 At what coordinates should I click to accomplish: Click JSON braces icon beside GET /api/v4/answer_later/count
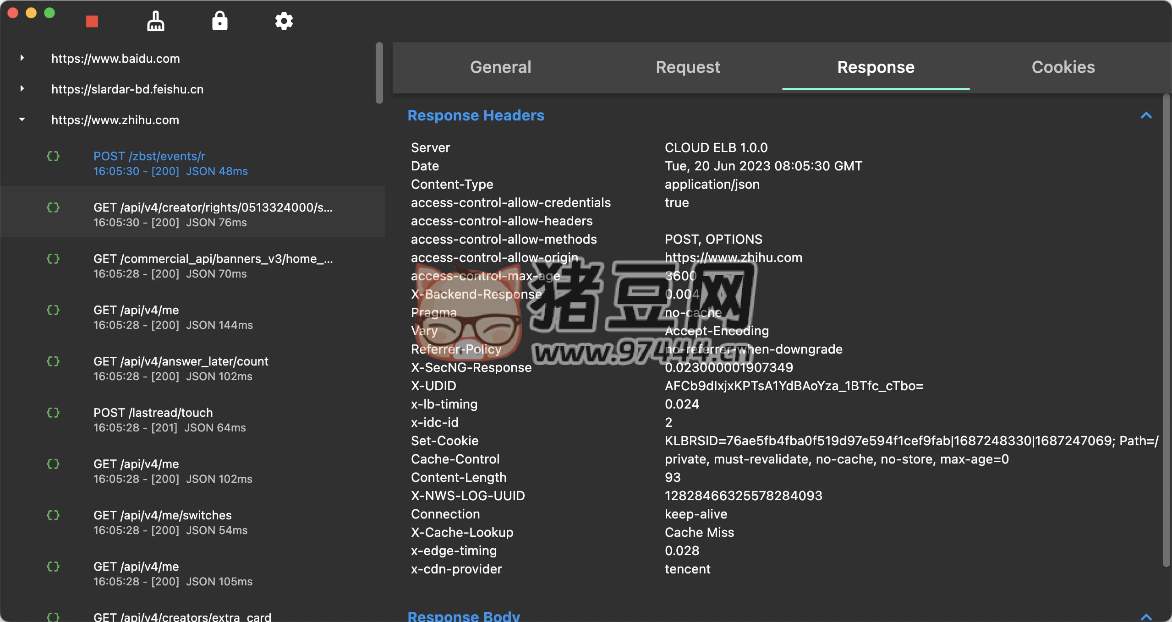coord(53,361)
